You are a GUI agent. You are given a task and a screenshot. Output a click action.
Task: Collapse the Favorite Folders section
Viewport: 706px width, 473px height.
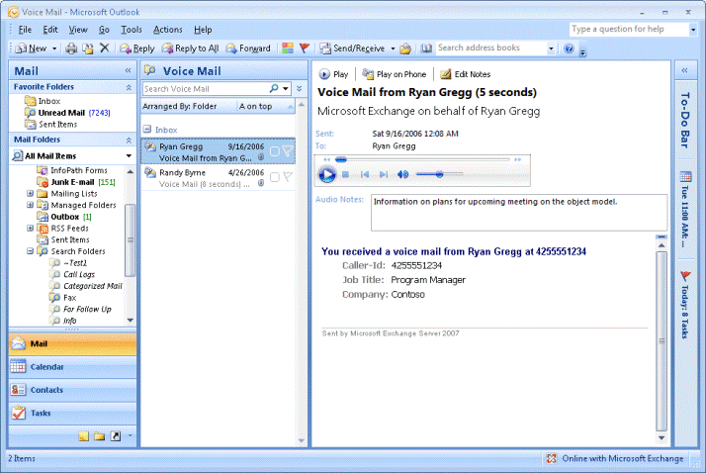coord(129,87)
